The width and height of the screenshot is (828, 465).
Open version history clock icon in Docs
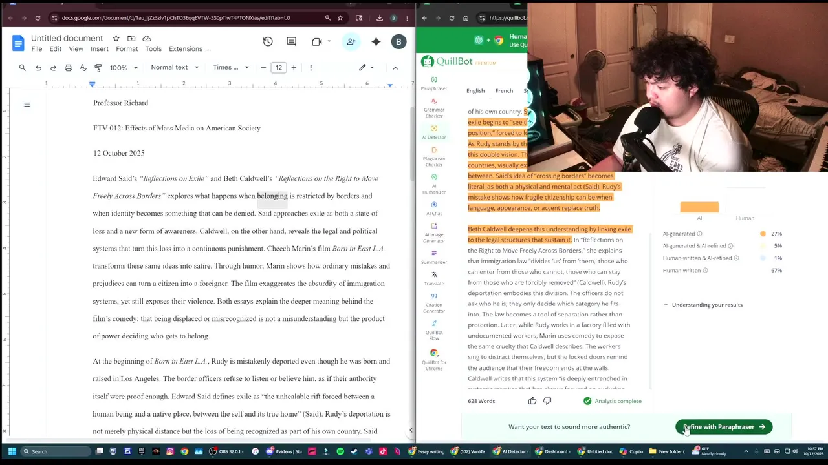point(268,41)
